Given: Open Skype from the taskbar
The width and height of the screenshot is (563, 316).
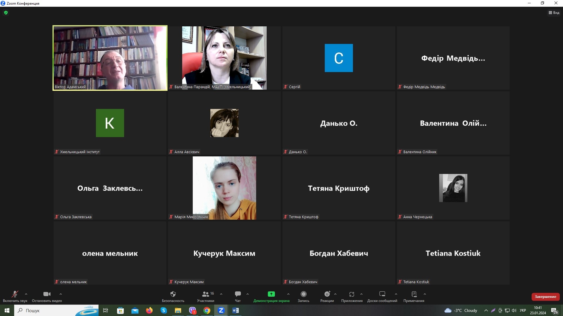Looking at the screenshot, I should [x=164, y=310].
